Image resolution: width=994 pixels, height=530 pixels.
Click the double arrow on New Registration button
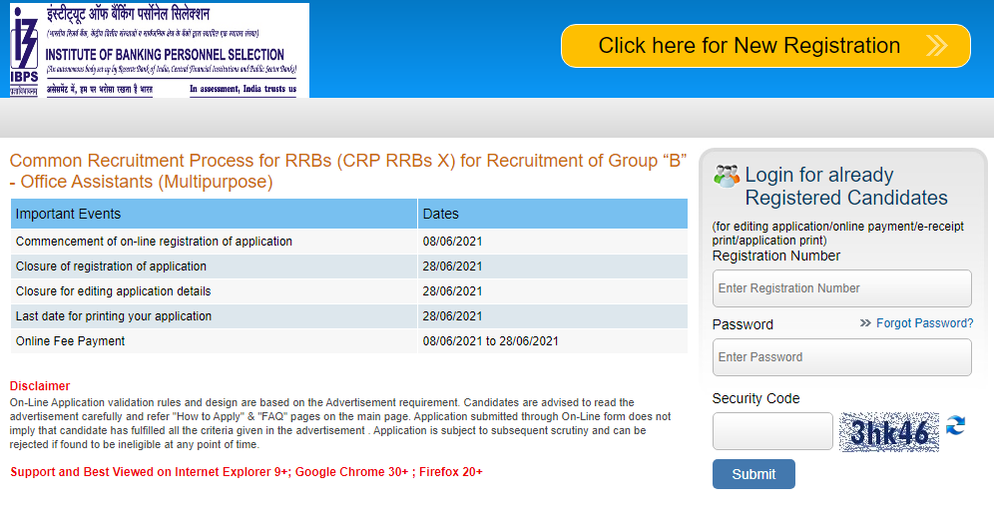point(937,46)
